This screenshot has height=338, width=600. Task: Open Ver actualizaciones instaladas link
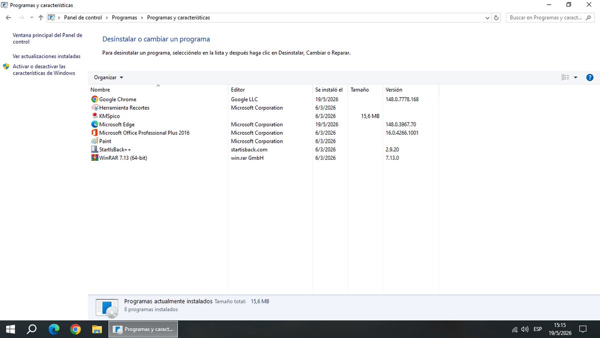[x=46, y=57]
